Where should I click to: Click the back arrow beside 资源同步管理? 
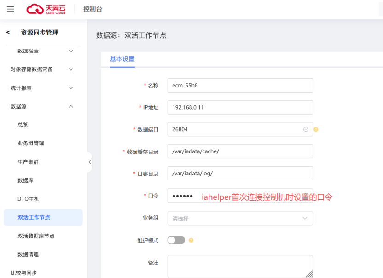point(8,32)
